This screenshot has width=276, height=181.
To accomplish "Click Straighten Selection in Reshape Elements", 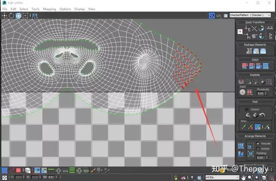I will [x=249, y=51].
